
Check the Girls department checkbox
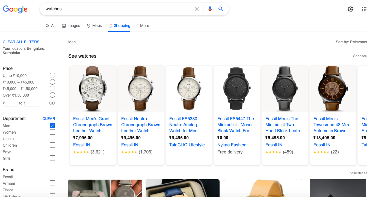pos(52,158)
